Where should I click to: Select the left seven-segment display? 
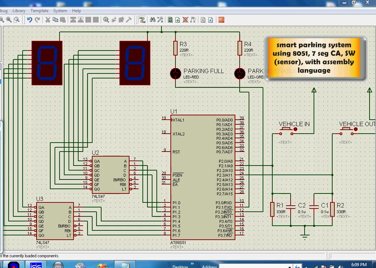(x=47, y=63)
